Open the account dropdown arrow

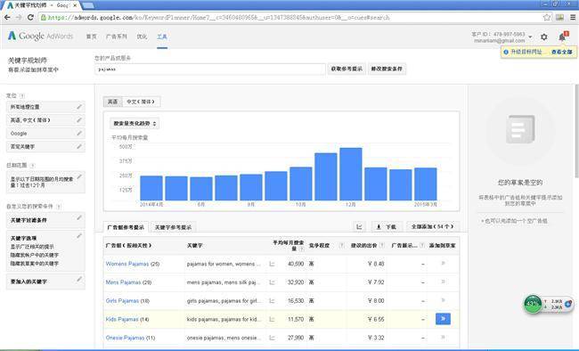point(530,37)
